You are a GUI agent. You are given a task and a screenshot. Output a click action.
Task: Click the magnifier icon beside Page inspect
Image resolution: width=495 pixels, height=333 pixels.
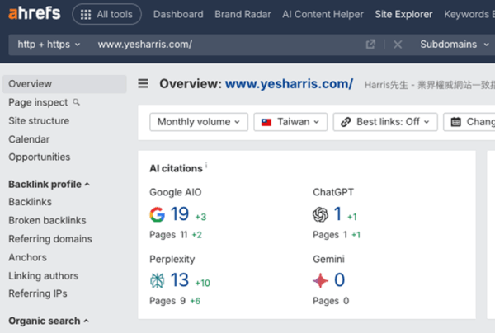pos(77,102)
